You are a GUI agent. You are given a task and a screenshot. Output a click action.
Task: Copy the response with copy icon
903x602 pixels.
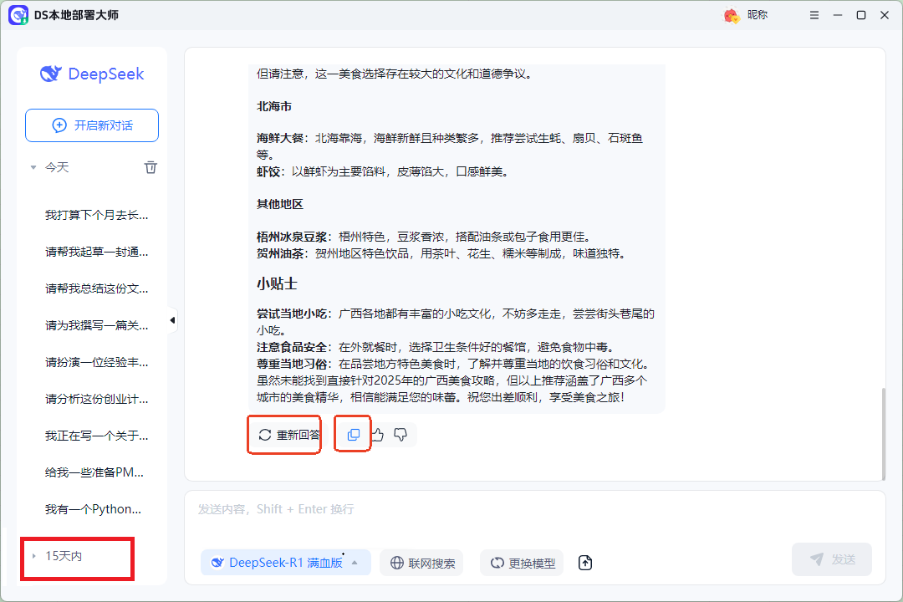tap(354, 435)
